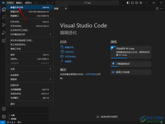The height and width of the screenshot is (124, 165).
Task: Open the Search view in activity bar
Action: (x=4, y=17)
